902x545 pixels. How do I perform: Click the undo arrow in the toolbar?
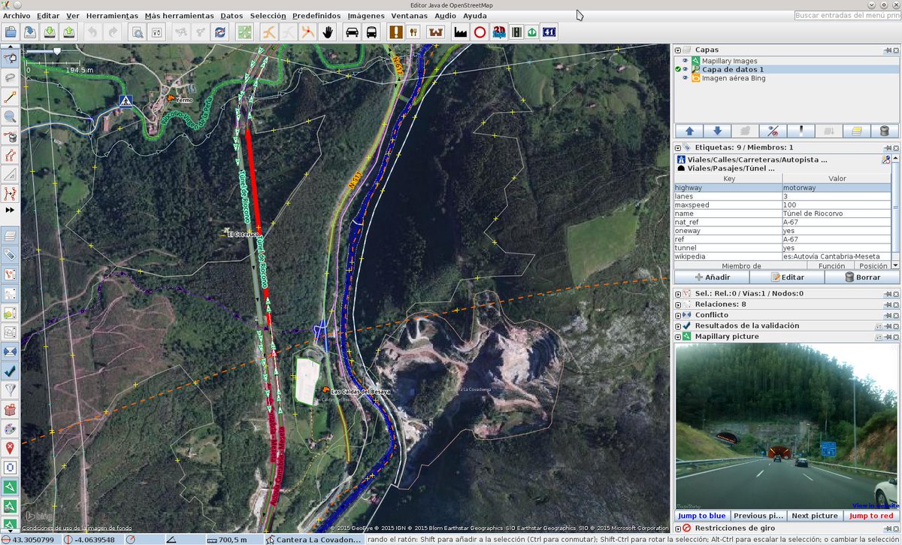(92, 32)
